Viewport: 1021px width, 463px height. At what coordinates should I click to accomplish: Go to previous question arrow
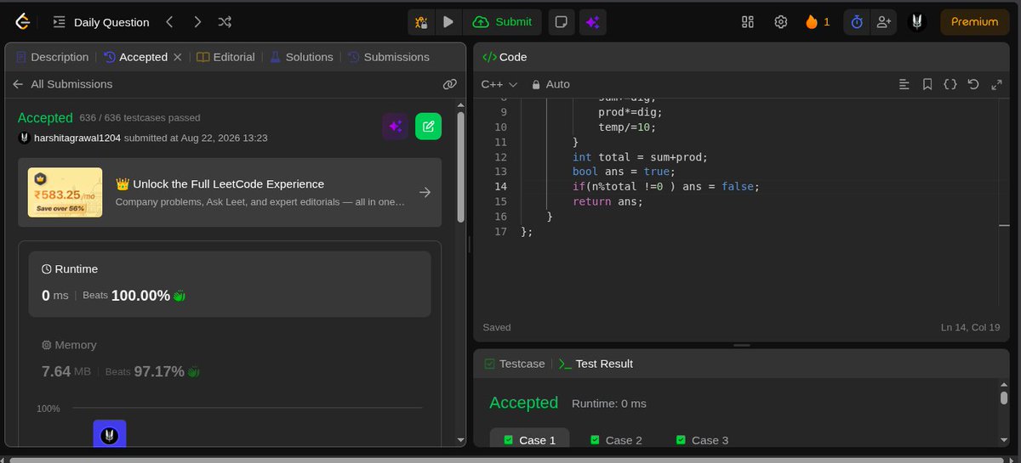click(x=169, y=22)
